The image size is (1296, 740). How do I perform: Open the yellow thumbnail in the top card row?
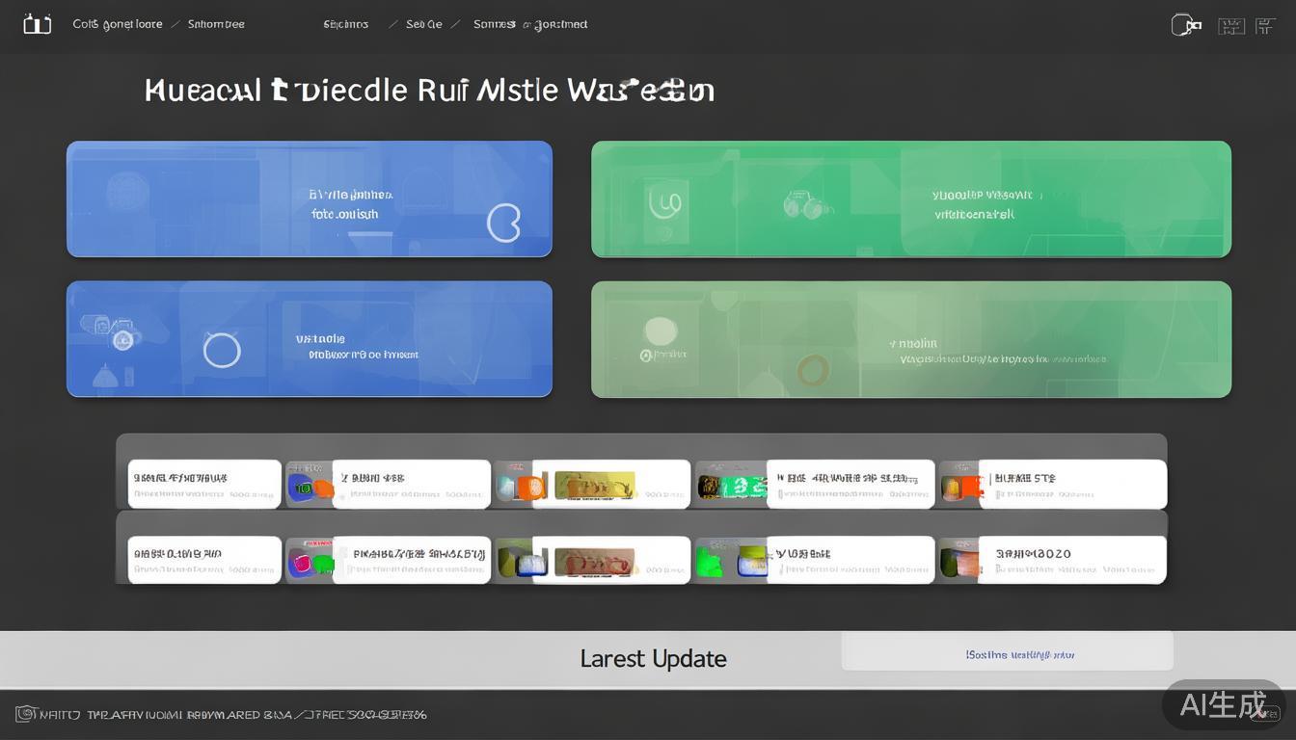coord(594,485)
